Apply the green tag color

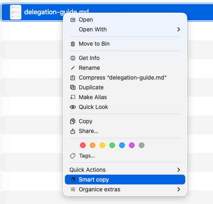[x=112, y=145]
